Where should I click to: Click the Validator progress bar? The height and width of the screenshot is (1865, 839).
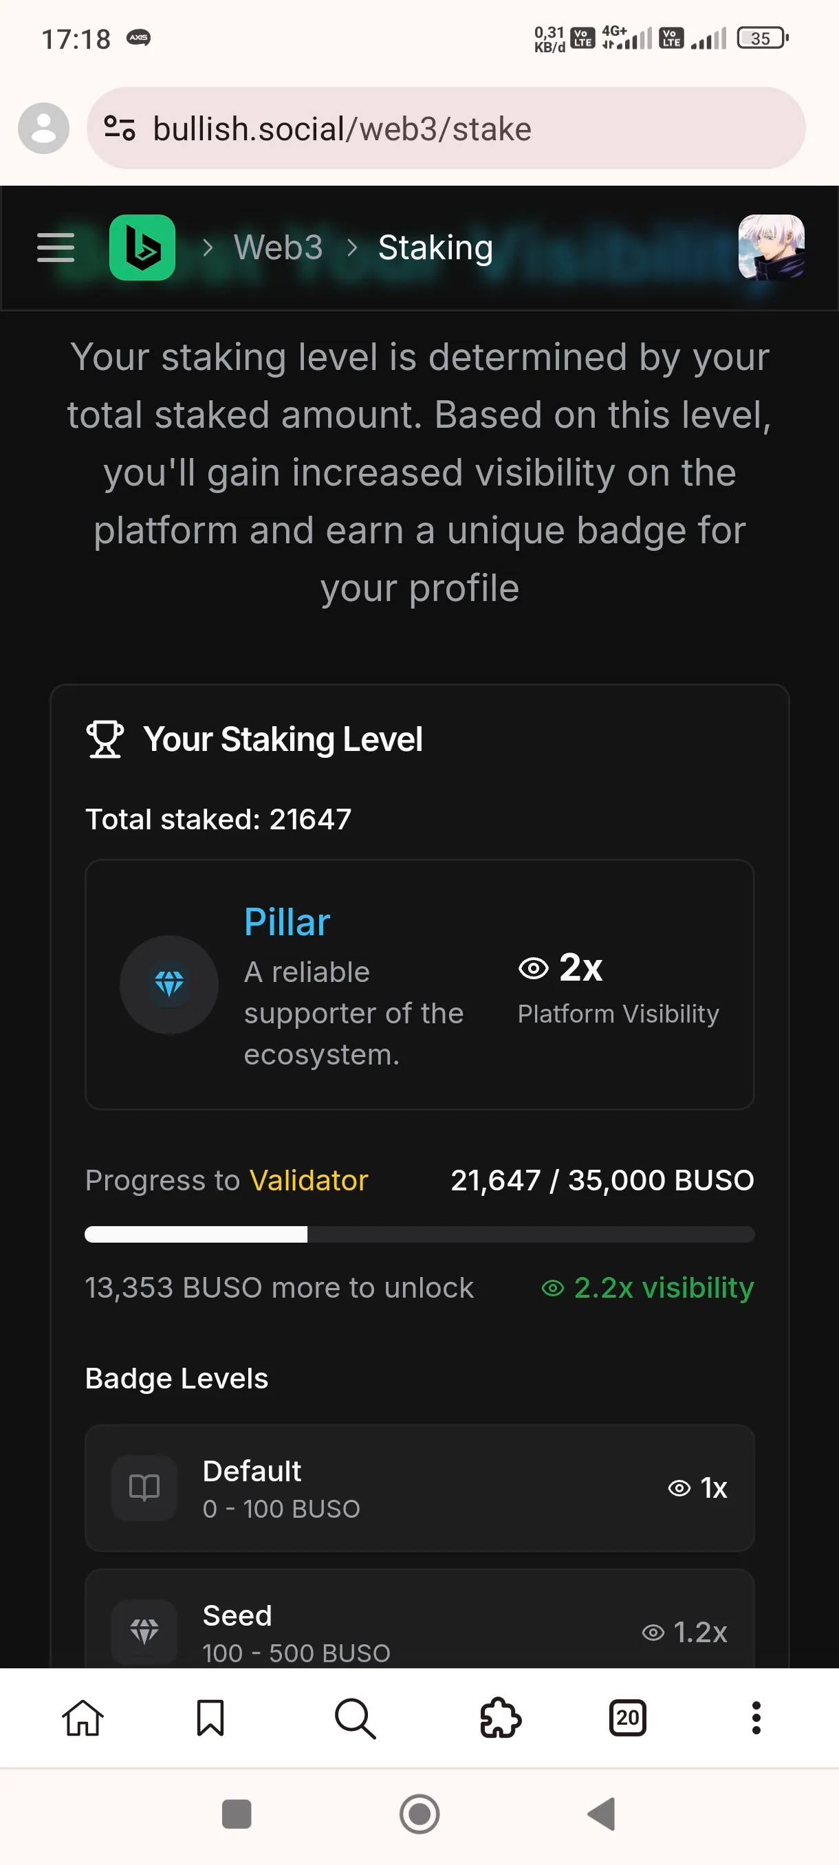420,1234
